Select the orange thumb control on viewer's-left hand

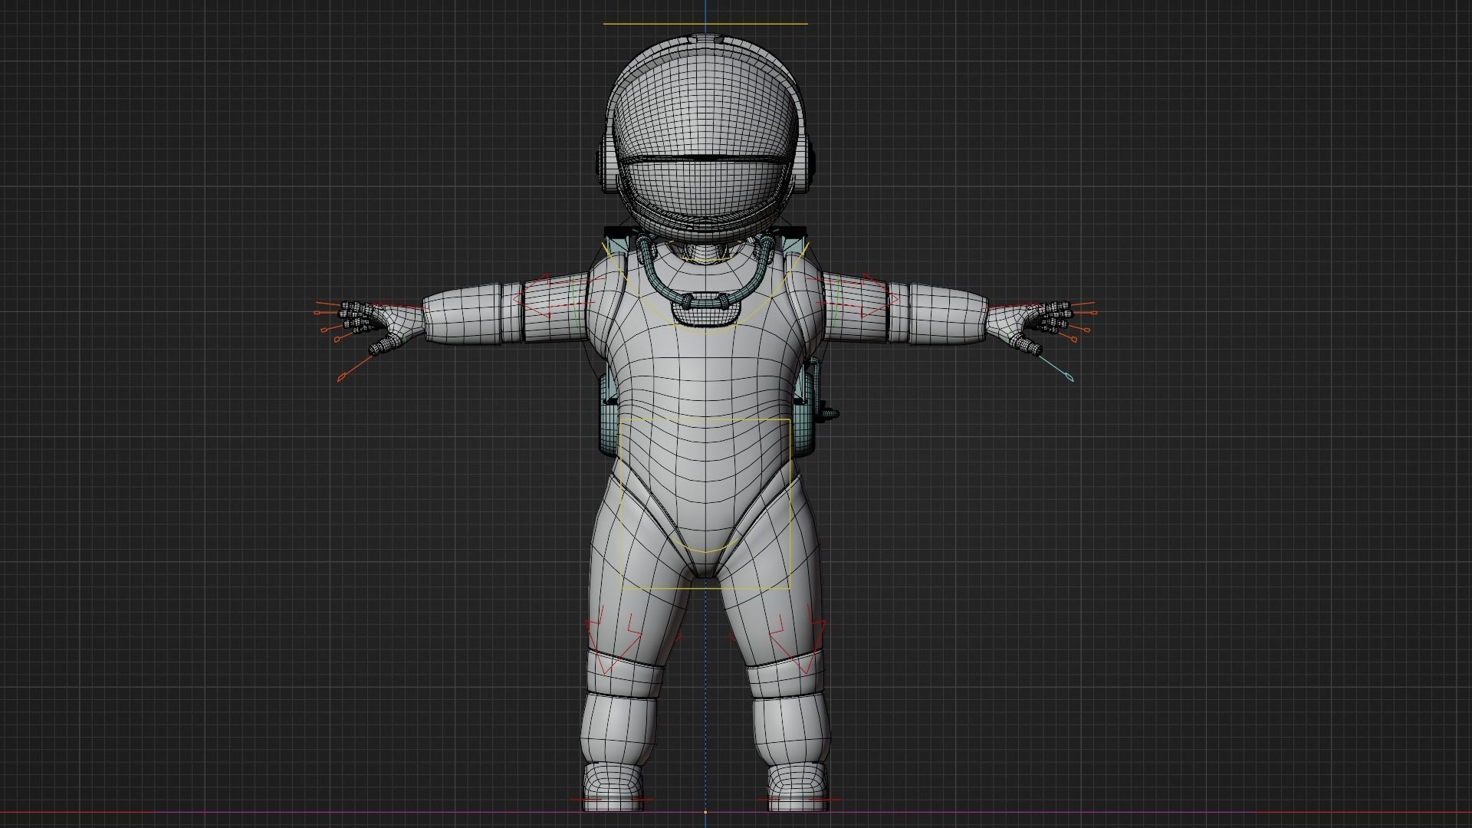click(x=356, y=366)
